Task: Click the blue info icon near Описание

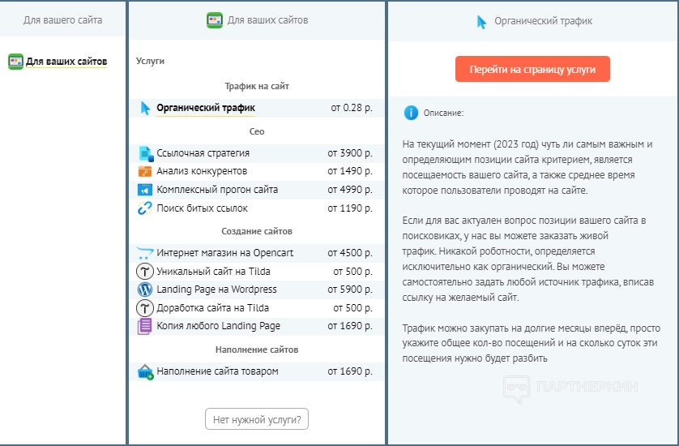Action: pos(412,113)
